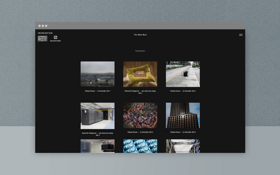Go to The New Next site title
280x175 pixels.
coord(140,35)
